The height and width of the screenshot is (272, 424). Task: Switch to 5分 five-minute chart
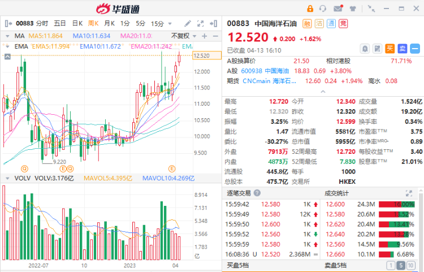click(x=141, y=24)
